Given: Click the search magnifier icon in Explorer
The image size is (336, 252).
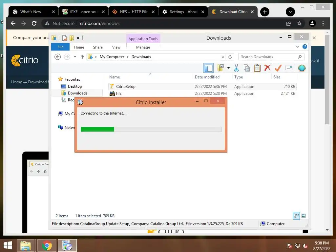Looking at the screenshot, I should 300,57.
